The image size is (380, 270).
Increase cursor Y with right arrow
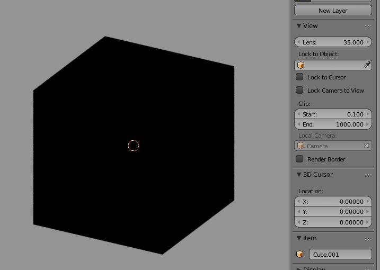[x=368, y=212]
